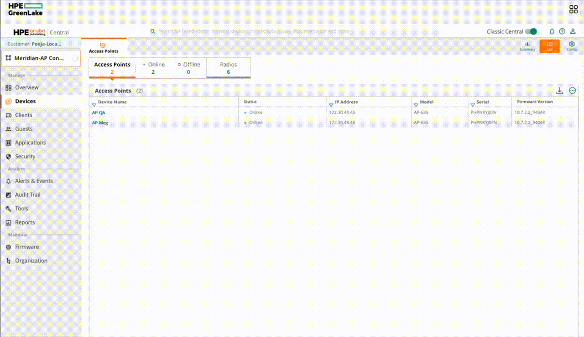
Task: Toggle the Classic Central switch
Action: coord(531,31)
